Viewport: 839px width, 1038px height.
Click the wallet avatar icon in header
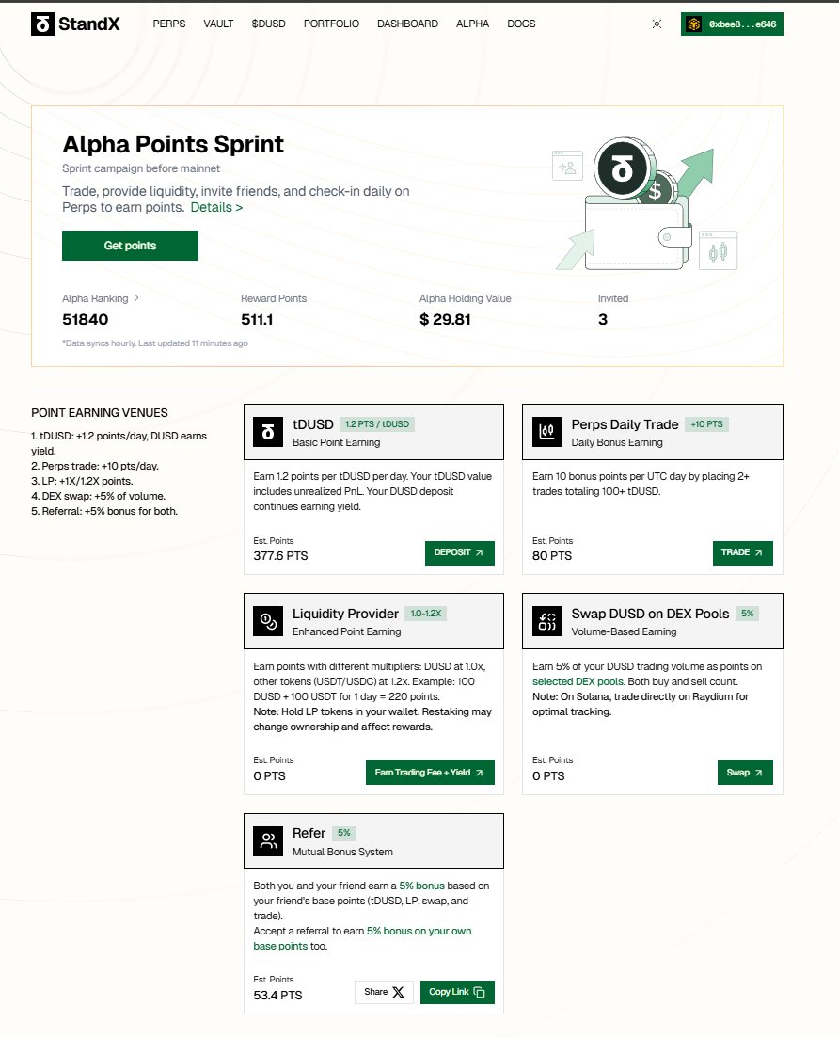694,24
